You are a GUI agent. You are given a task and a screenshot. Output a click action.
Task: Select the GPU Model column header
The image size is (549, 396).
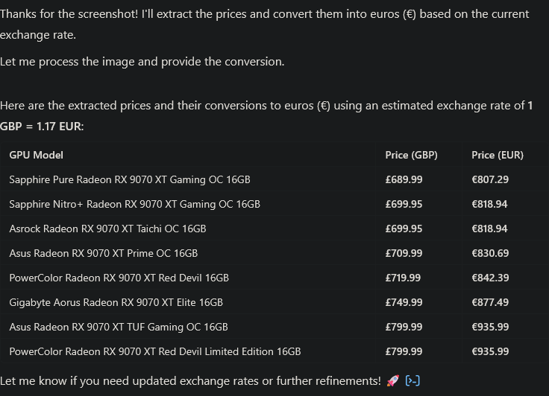[36, 155]
